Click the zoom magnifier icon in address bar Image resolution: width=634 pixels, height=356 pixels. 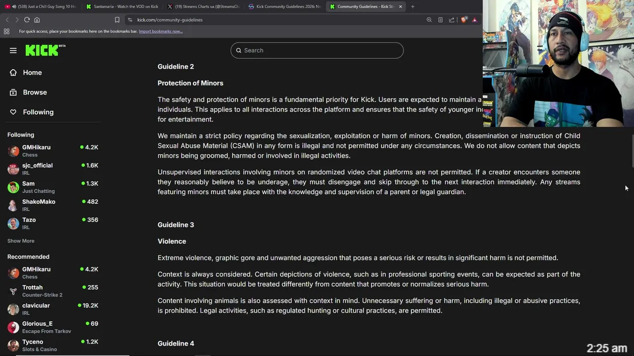tap(429, 20)
